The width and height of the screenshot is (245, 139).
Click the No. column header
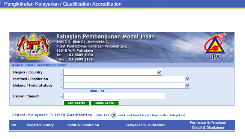tap(14, 125)
